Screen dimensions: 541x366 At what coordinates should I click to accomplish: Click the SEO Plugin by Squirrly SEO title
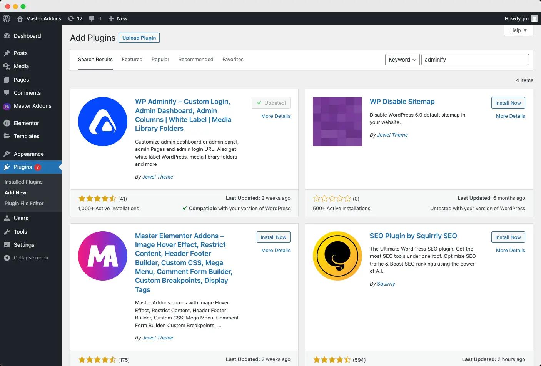coord(413,236)
